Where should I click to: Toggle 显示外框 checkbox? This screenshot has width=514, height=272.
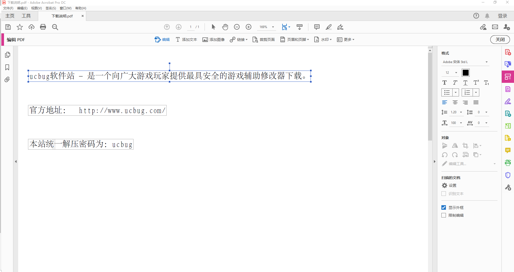point(444,208)
